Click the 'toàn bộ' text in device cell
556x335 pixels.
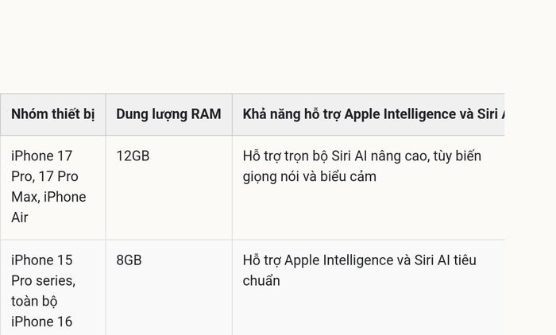pos(34,302)
